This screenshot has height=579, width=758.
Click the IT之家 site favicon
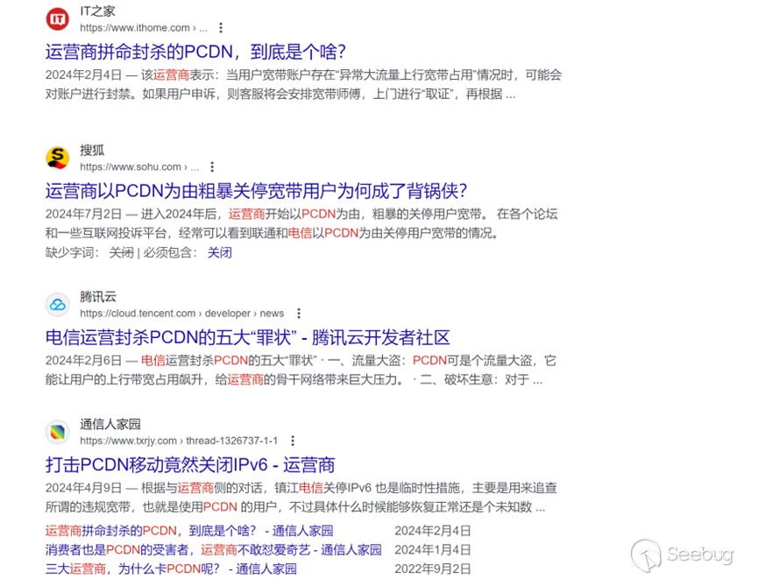coord(56,18)
